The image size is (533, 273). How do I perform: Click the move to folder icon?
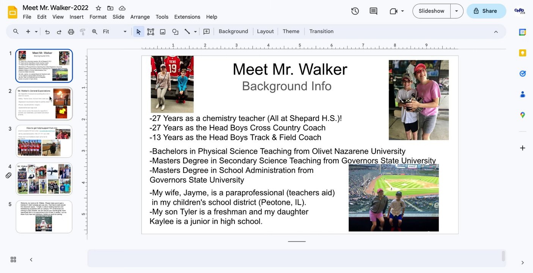tap(110, 8)
